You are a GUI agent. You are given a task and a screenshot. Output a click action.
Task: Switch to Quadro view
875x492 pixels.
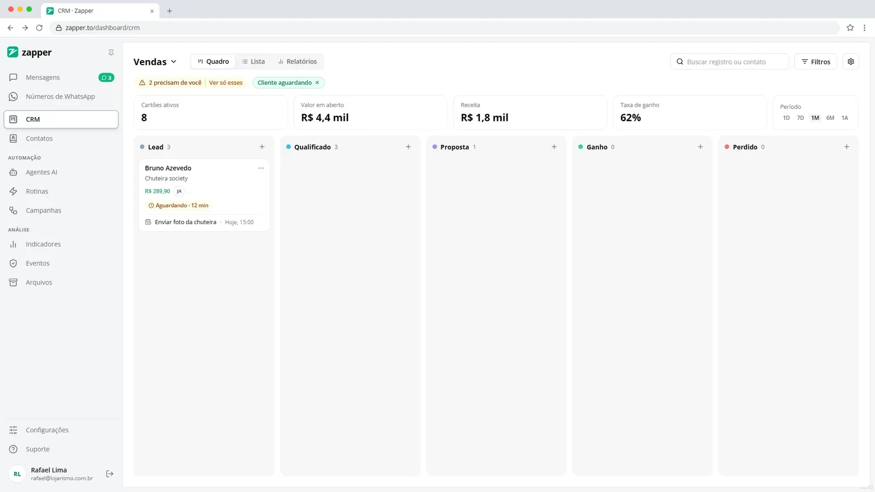[x=213, y=62]
